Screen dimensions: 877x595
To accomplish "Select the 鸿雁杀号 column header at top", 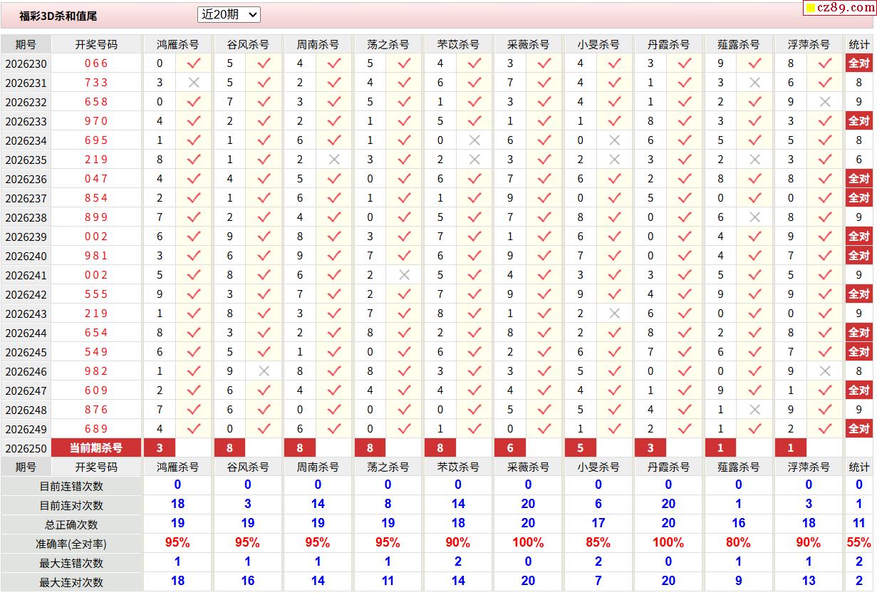I will point(177,44).
